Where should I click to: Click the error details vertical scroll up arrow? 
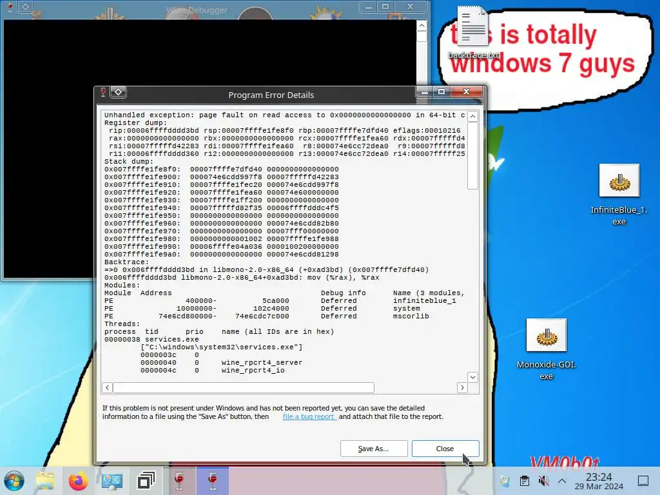point(472,117)
